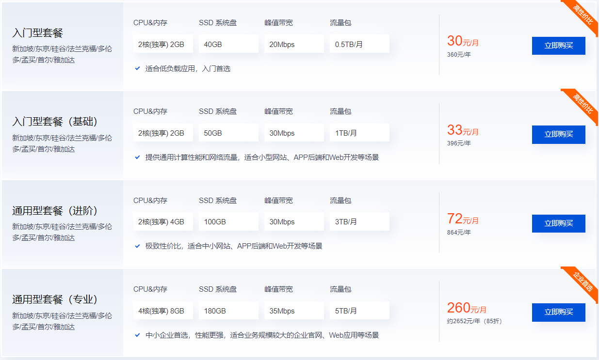Click checkmark icon beside 适合低负载应用

(x=138, y=69)
